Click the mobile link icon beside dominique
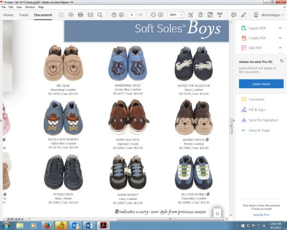Viewport: 287px width, 230px height. tap(256, 15)
